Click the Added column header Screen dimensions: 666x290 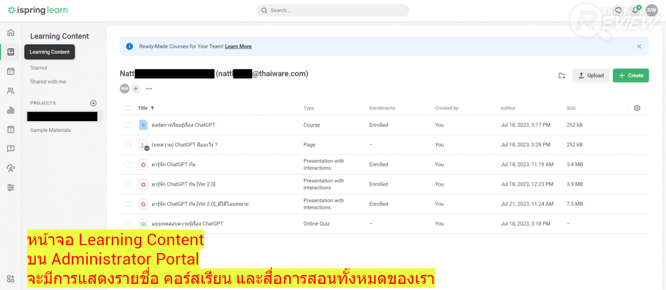tap(507, 108)
